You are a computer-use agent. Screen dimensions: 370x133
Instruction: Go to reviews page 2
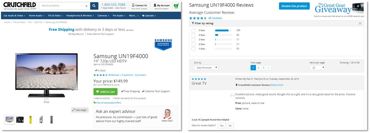point(258,68)
